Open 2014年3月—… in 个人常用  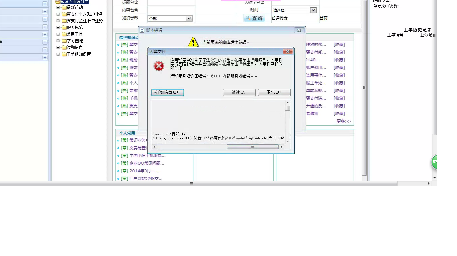(144, 171)
